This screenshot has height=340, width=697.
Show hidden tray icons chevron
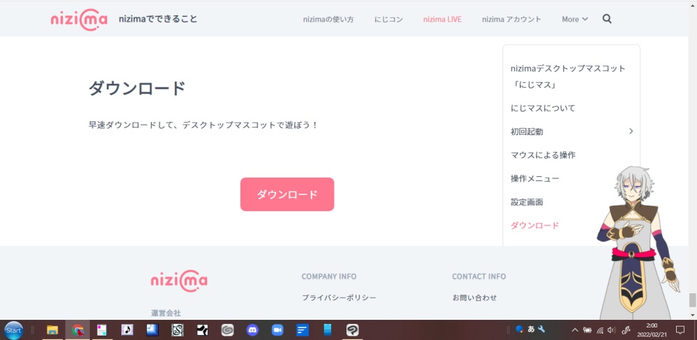coord(575,330)
